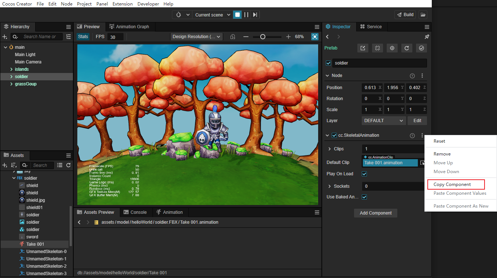The image size is (497, 278).
Task: Go back in the Inspector history
Action: pos(327,37)
